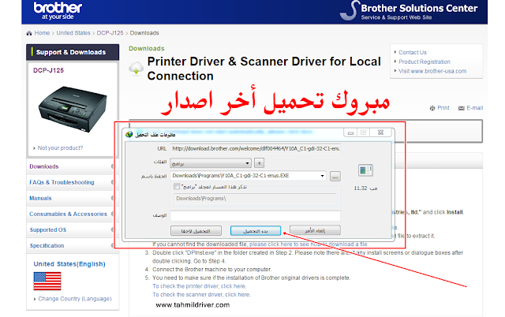Open Product Registration link
Viewport: 505px width, 317px height.
[425, 62]
